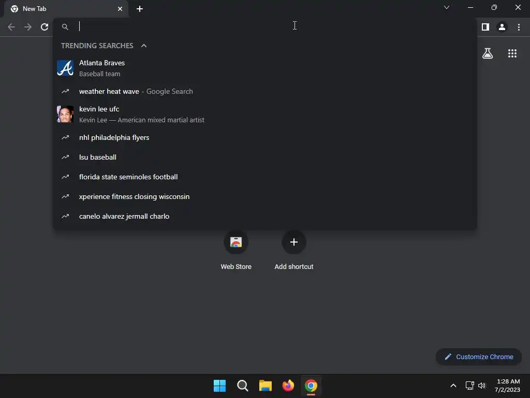Screen dimensions: 530x398
Task: Click the browser forward arrow
Action: pos(28,27)
